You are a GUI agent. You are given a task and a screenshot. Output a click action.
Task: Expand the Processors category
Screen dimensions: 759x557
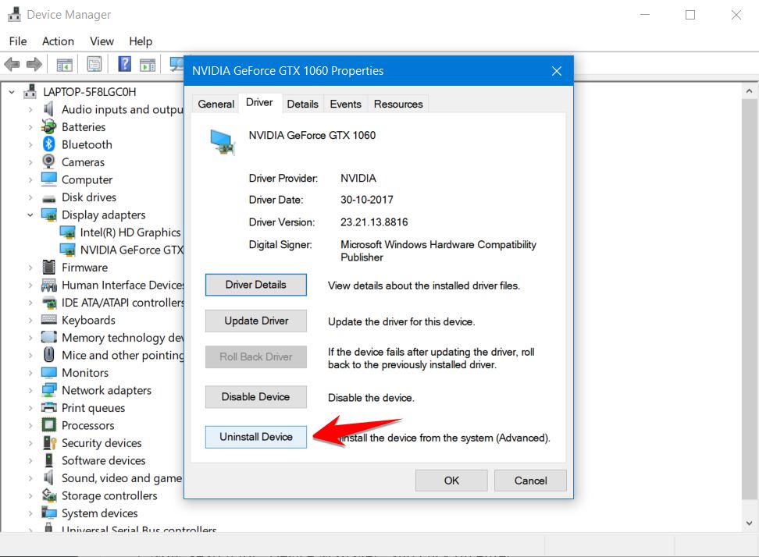30,425
